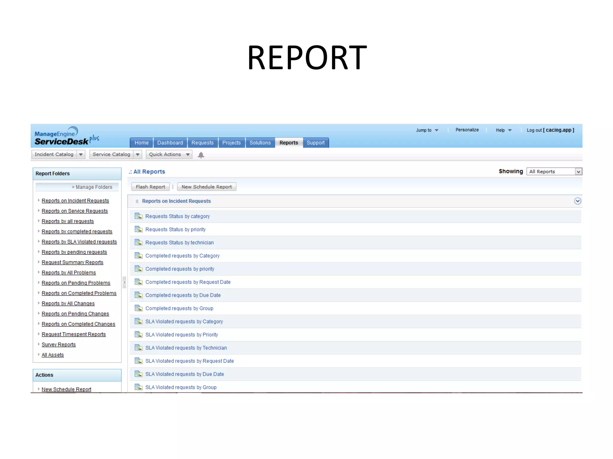Open the Support tab

point(316,143)
